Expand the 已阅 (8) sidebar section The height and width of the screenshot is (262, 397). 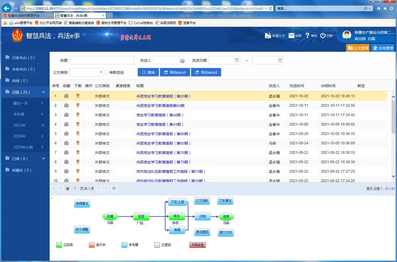point(43,159)
